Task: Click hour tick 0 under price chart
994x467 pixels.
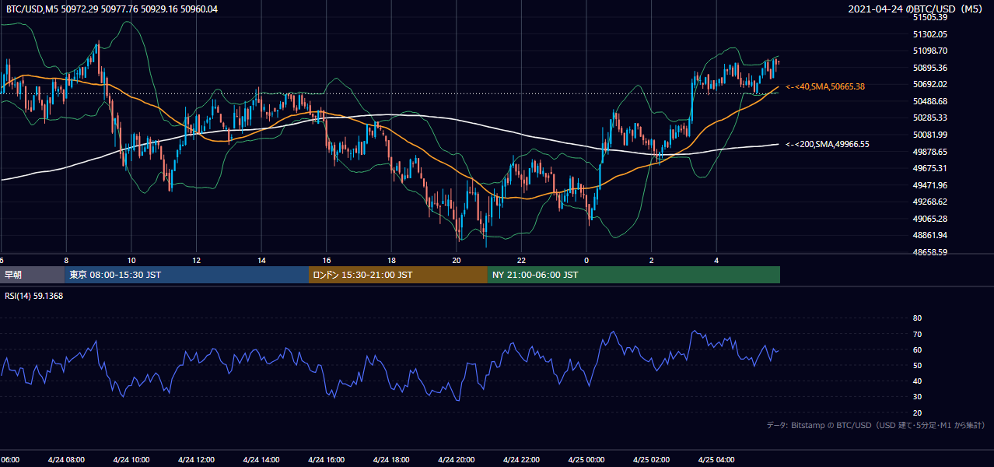Action: click(x=586, y=261)
